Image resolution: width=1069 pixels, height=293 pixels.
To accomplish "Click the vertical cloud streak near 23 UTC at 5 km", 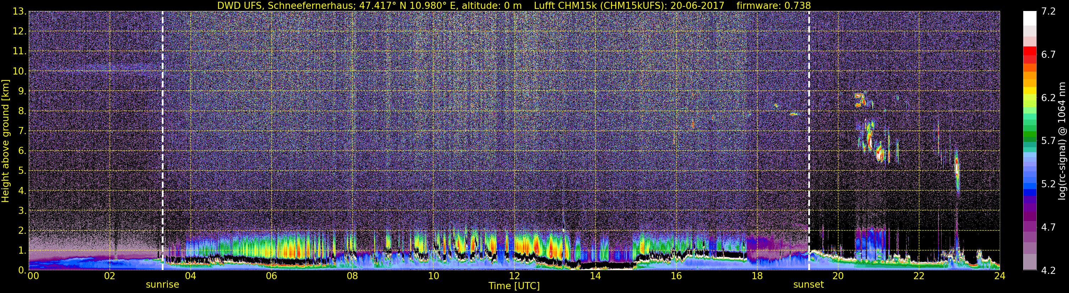I will pos(957,171).
